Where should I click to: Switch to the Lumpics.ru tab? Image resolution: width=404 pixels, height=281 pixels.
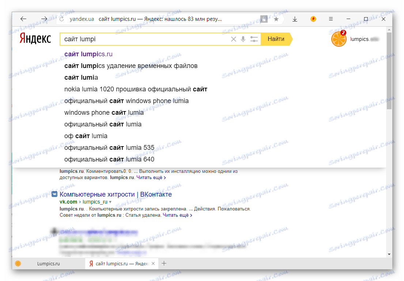pyautogui.click(x=48, y=263)
